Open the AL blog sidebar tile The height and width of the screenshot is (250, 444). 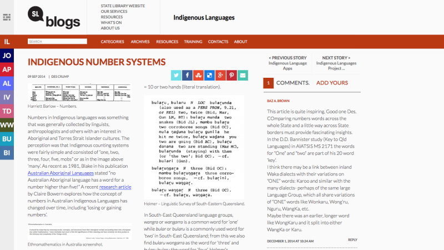coord(7,83)
